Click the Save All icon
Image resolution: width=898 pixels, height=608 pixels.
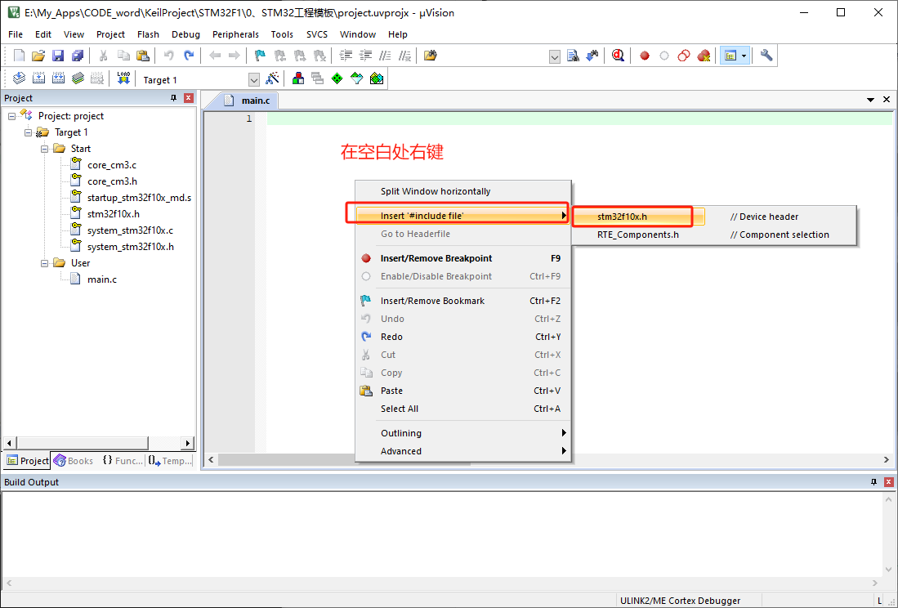pos(78,56)
